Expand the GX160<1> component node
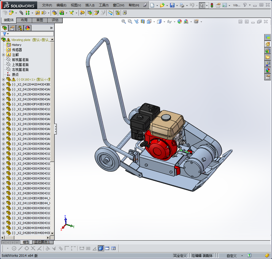Image resolution: width=272 pixels, height=259 pixels. [3, 79]
